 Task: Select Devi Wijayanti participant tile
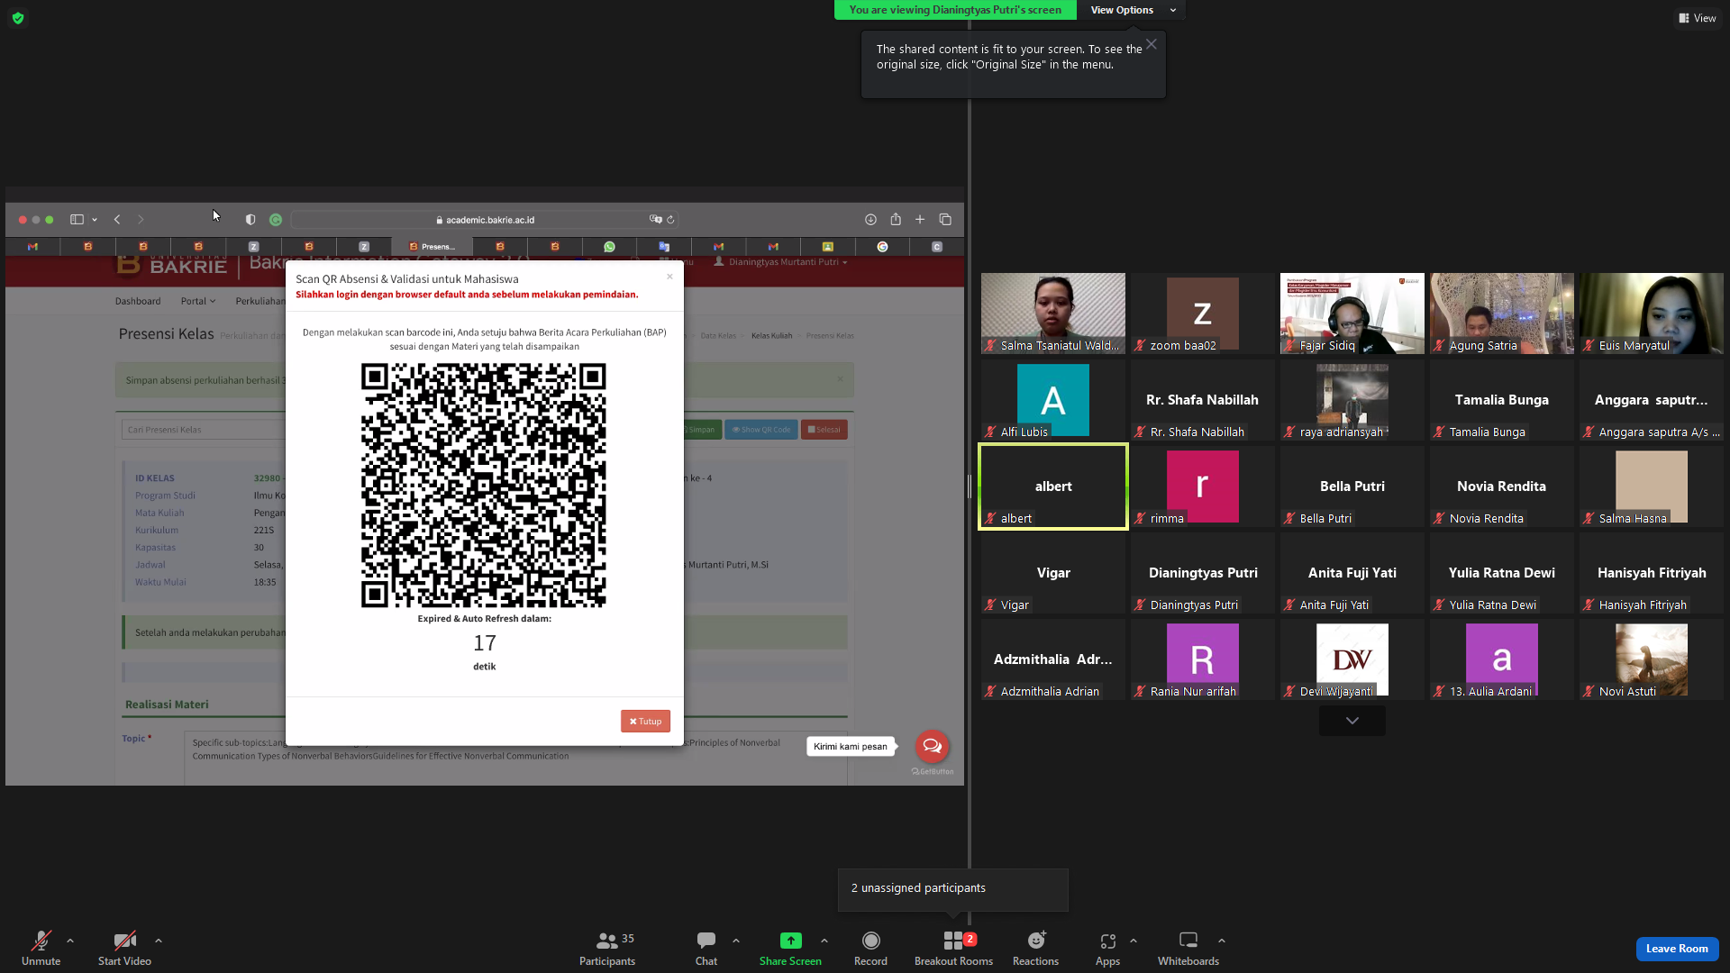click(1352, 659)
